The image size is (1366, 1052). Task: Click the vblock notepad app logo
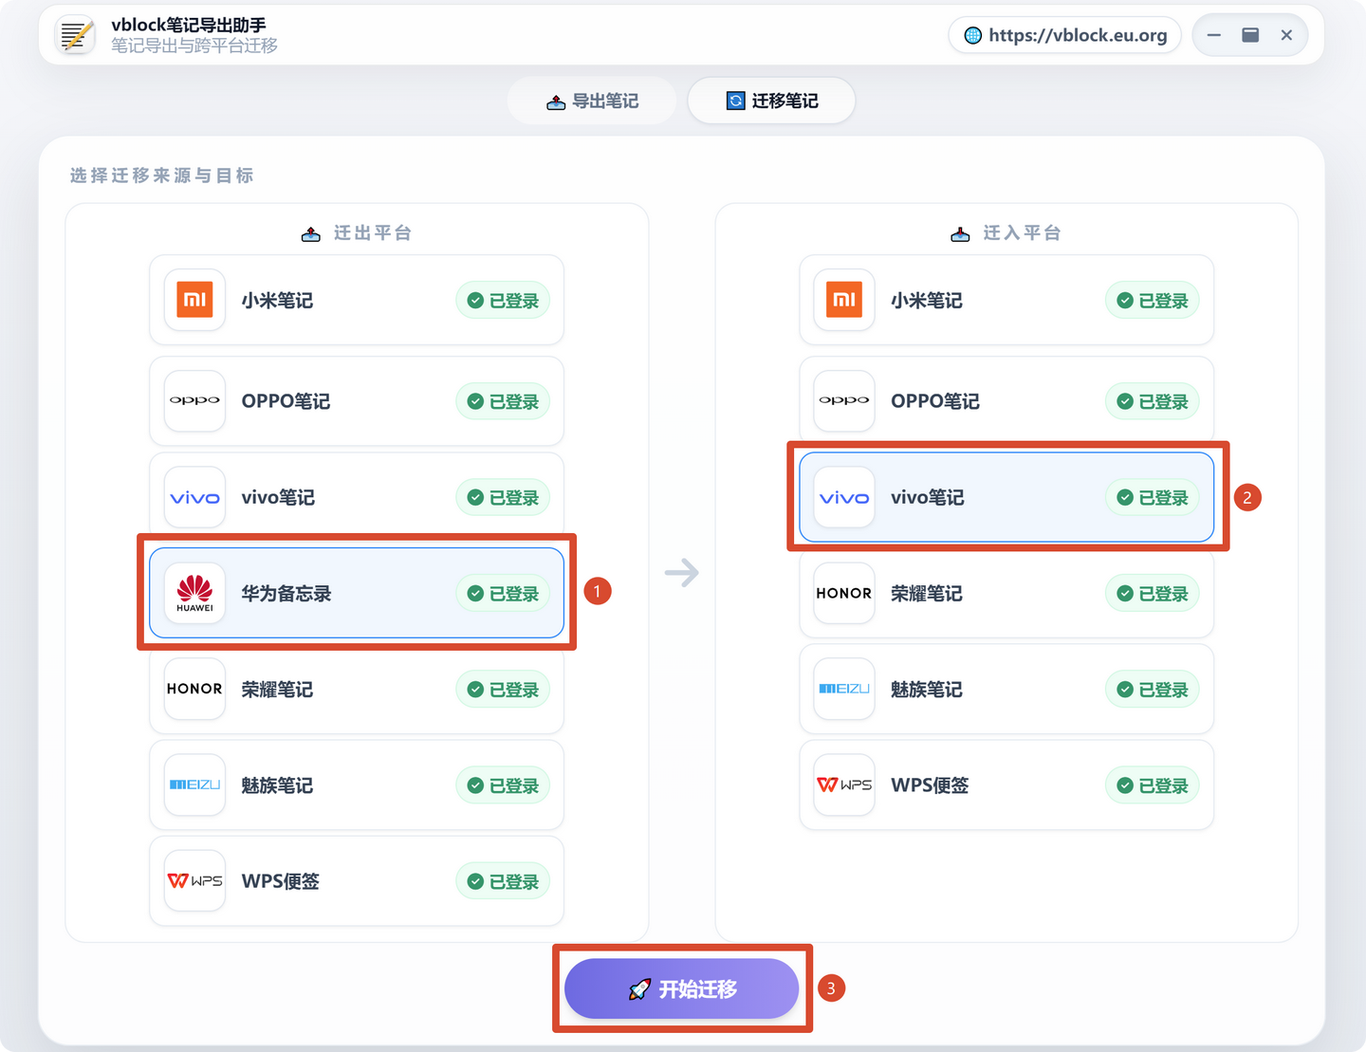[x=76, y=35]
